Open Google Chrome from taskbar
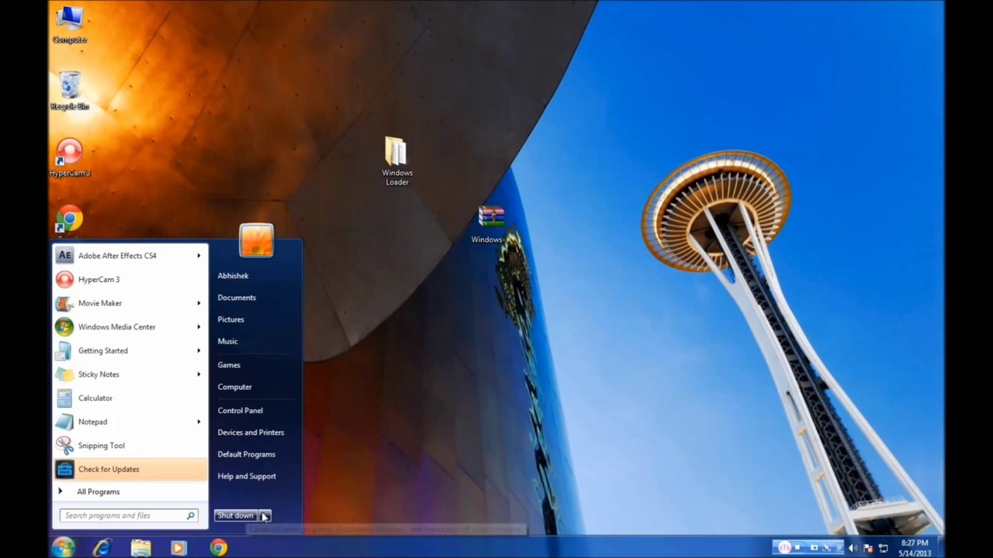Image resolution: width=993 pixels, height=558 pixels. [x=218, y=548]
